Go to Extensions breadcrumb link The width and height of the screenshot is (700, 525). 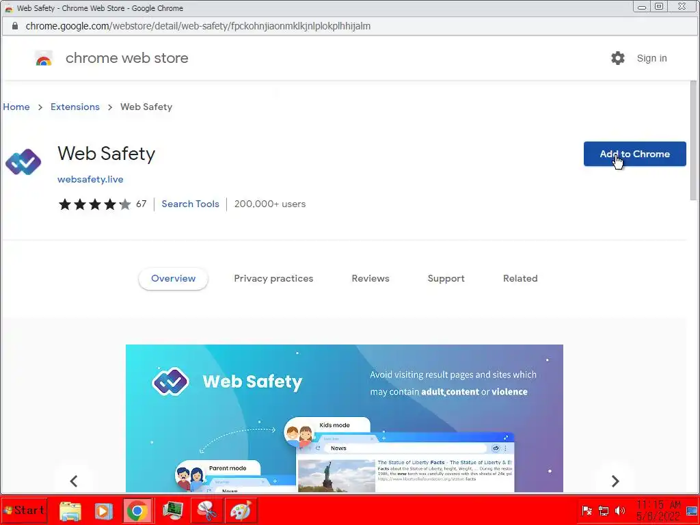tap(75, 107)
